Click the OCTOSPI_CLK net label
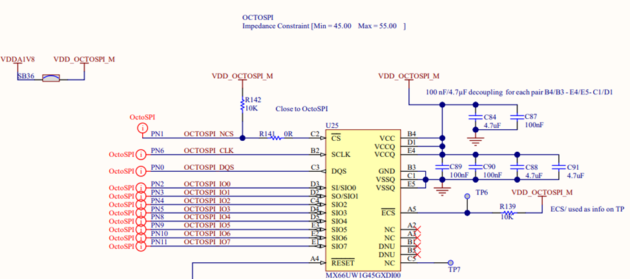The width and height of the screenshot is (630, 279). coord(209,150)
